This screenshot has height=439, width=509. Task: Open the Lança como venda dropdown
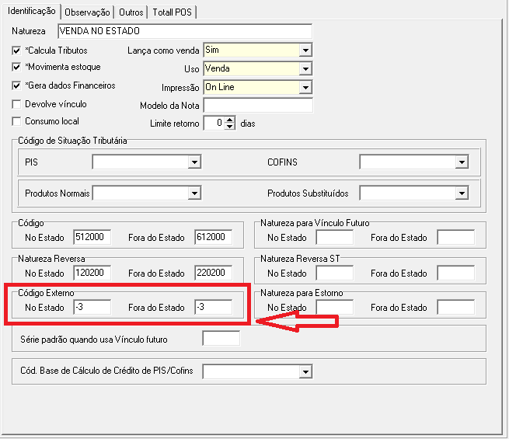pos(305,51)
